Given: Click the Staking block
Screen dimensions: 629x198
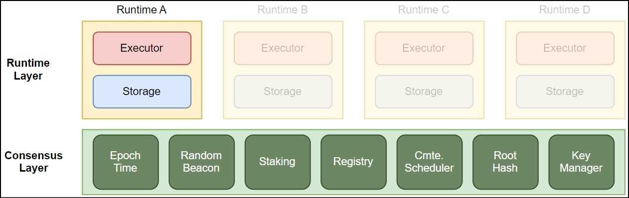Looking at the screenshot, I should point(277,162).
